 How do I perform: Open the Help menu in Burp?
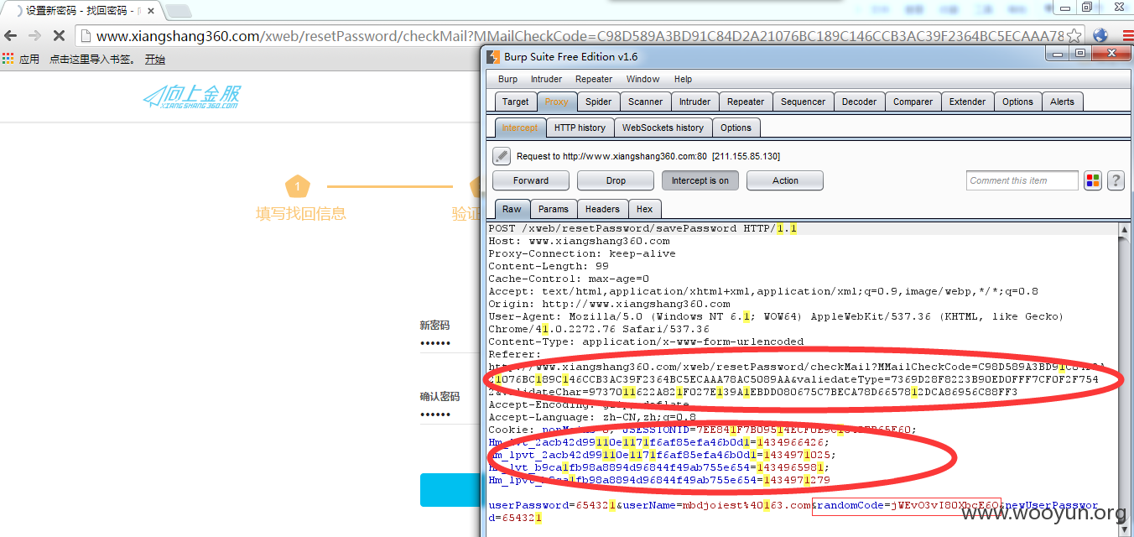tap(683, 79)
